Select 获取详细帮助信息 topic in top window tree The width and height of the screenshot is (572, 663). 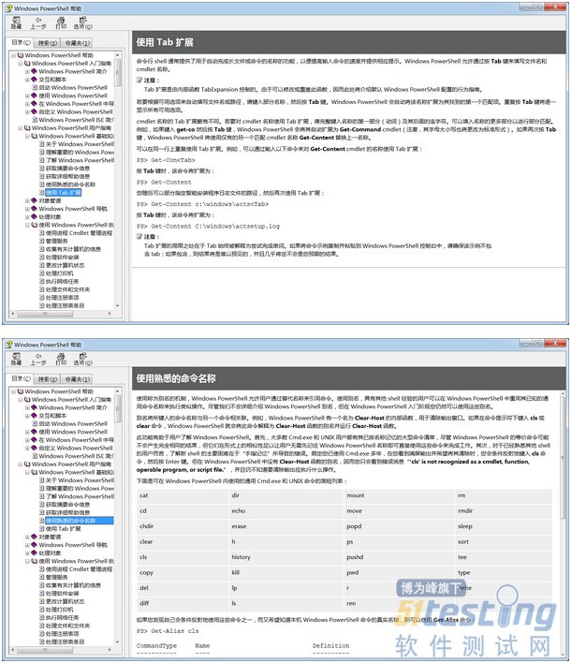click(67, 176)
